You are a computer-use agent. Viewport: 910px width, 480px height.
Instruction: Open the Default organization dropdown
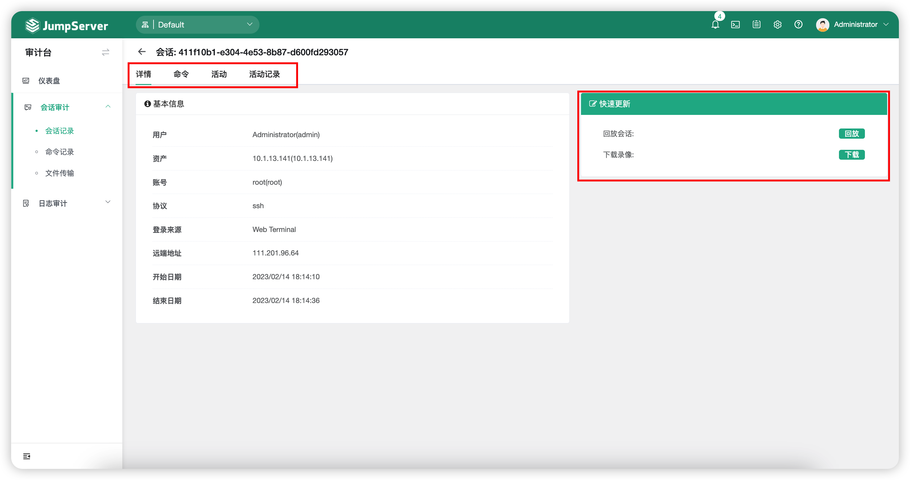tap(198, 25)
